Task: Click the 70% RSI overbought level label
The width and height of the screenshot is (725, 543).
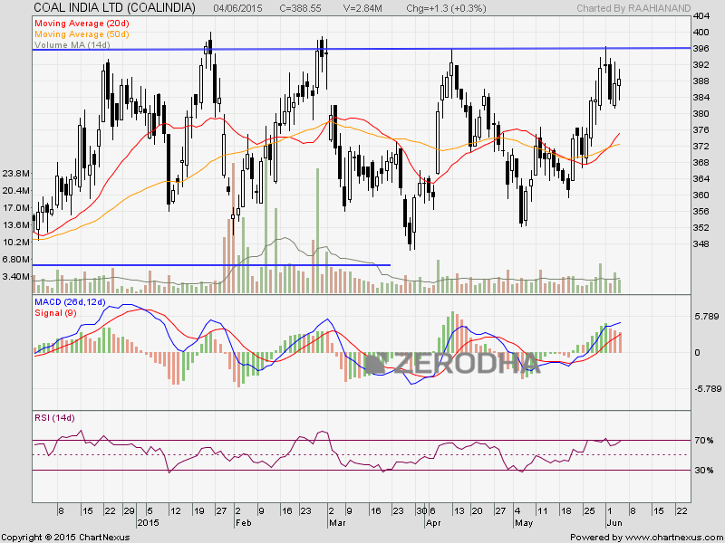Action: coord(704,441)
